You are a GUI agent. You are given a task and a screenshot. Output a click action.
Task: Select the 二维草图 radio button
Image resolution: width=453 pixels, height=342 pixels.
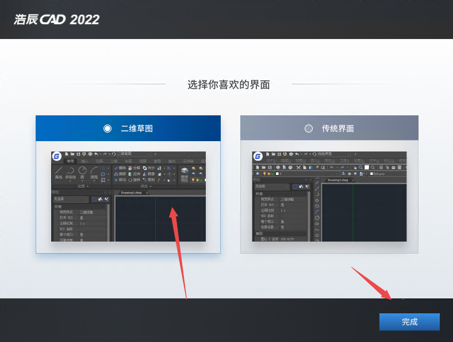108,129
